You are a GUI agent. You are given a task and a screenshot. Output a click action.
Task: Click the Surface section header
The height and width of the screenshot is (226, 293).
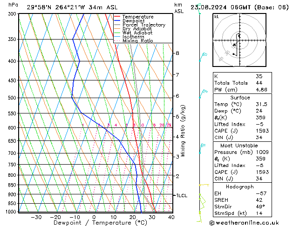pos(240,98)
